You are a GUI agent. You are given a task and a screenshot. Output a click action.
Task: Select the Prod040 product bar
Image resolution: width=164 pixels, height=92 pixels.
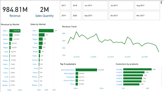pos(137,69)
